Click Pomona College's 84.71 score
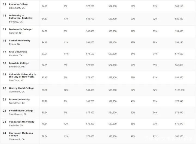This screenshot has width=196, height=144. click(x=44, y=6)
